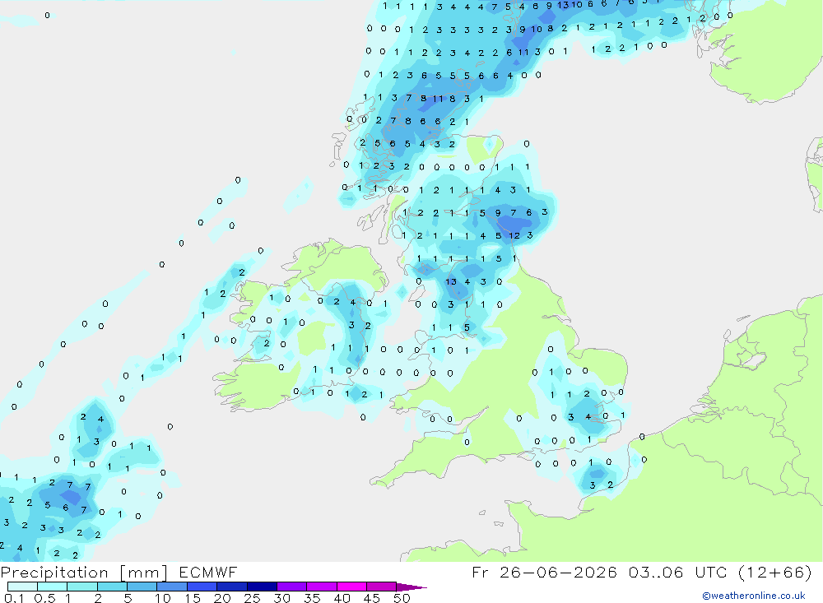This screenshot has height=603, width=823.
Task: Click the 'Precipitation' title text
Action: 54,572
